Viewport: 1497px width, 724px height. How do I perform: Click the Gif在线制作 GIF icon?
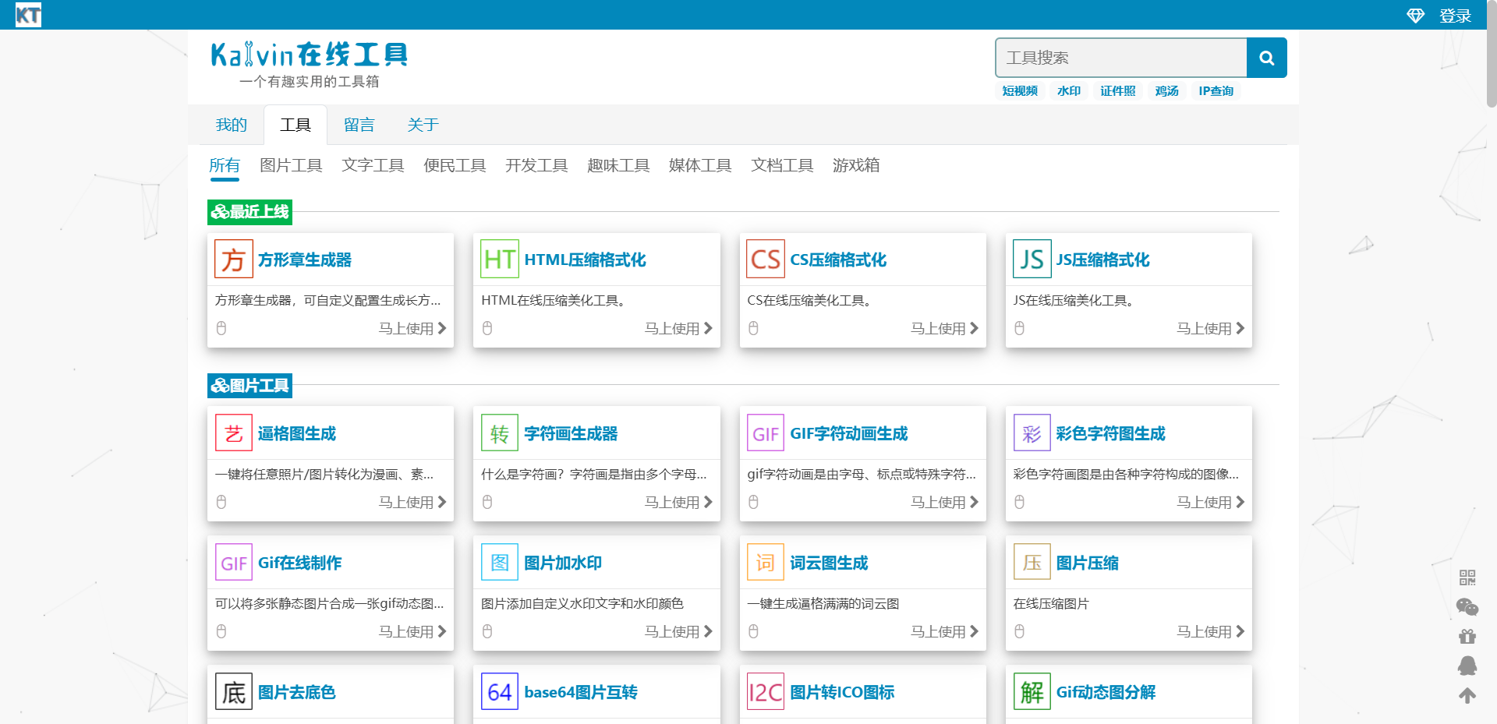[x=232, y=562]
